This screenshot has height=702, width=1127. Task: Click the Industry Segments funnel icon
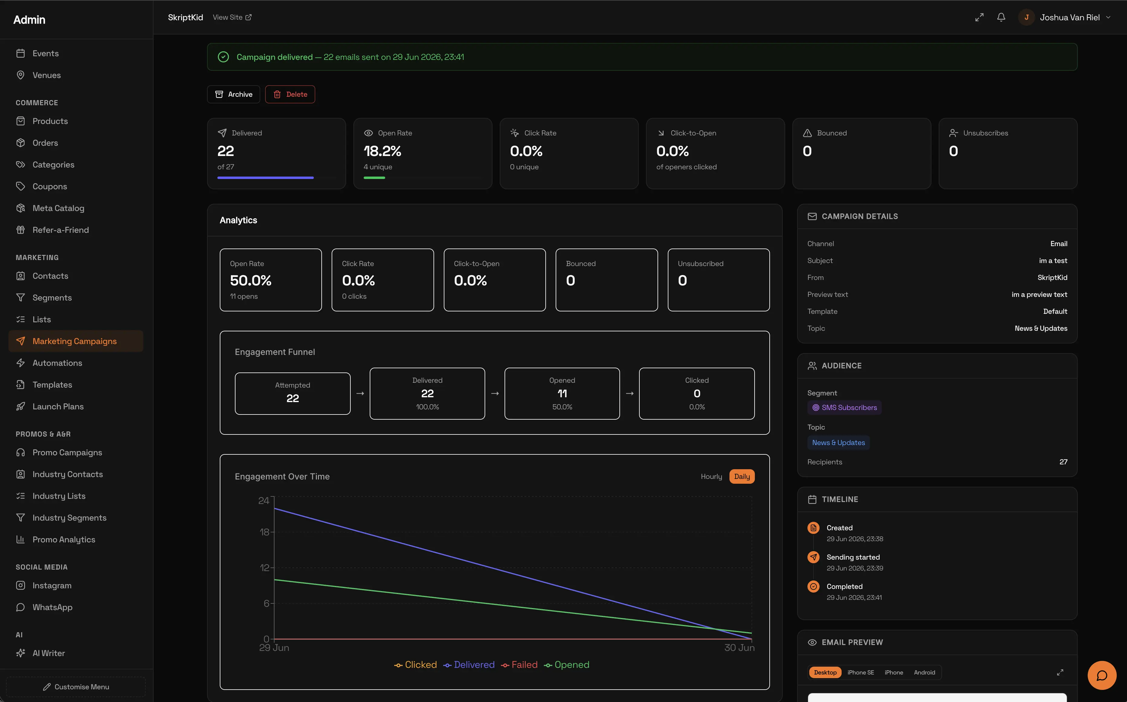pos(21,518)
